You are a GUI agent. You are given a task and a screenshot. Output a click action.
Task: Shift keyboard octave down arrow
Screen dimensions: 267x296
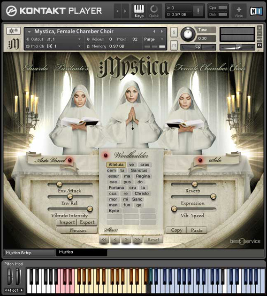(x=6, y=290)
